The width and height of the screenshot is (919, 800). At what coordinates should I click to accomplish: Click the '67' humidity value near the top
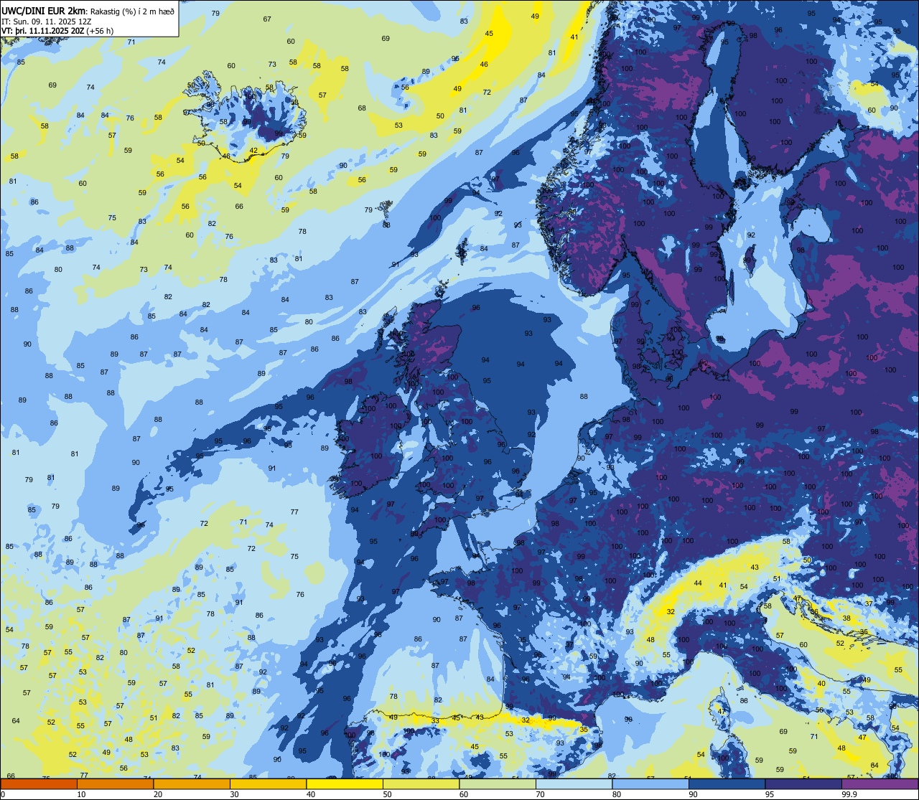click(x=267, y=19)
